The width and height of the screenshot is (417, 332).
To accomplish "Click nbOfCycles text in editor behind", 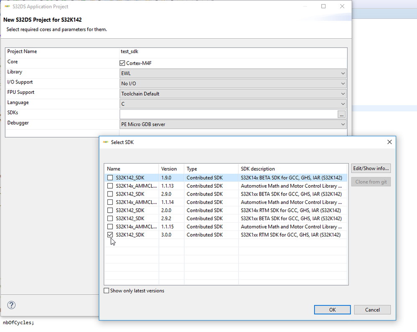I will [18, 323].
